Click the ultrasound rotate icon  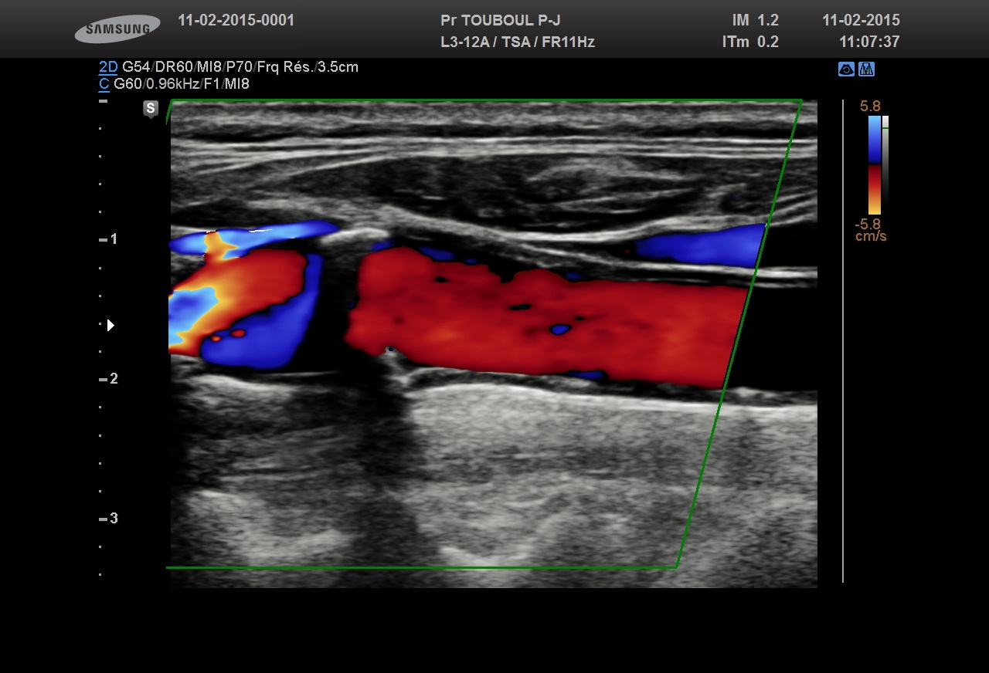[x=846, y=69]
